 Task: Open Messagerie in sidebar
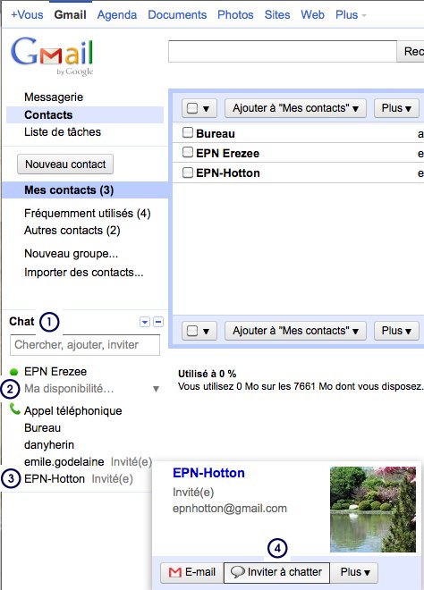tap(54, 97)
